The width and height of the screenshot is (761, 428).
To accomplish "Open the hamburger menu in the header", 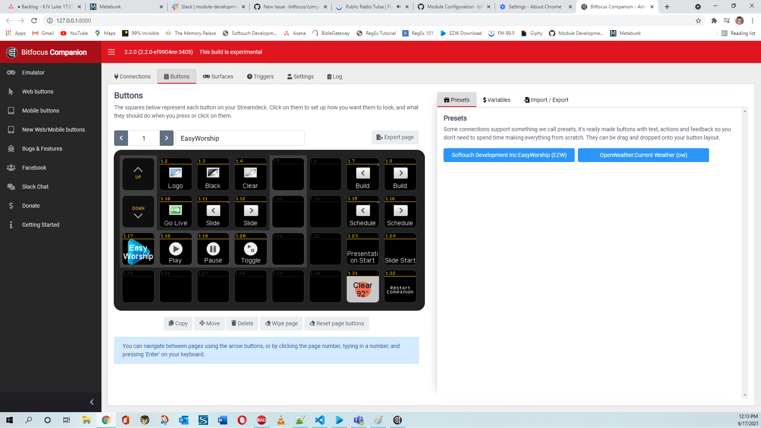I will point(111,52).
